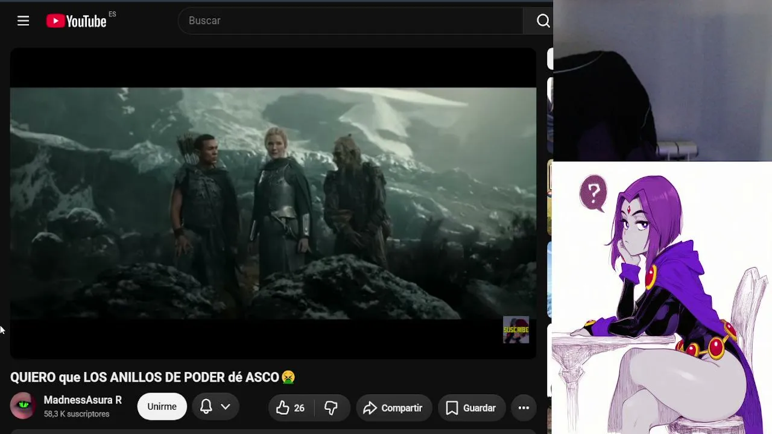The height and width of the screenshot is (434, 772).
Task: Click the video player frame
Action: (273, 203)
